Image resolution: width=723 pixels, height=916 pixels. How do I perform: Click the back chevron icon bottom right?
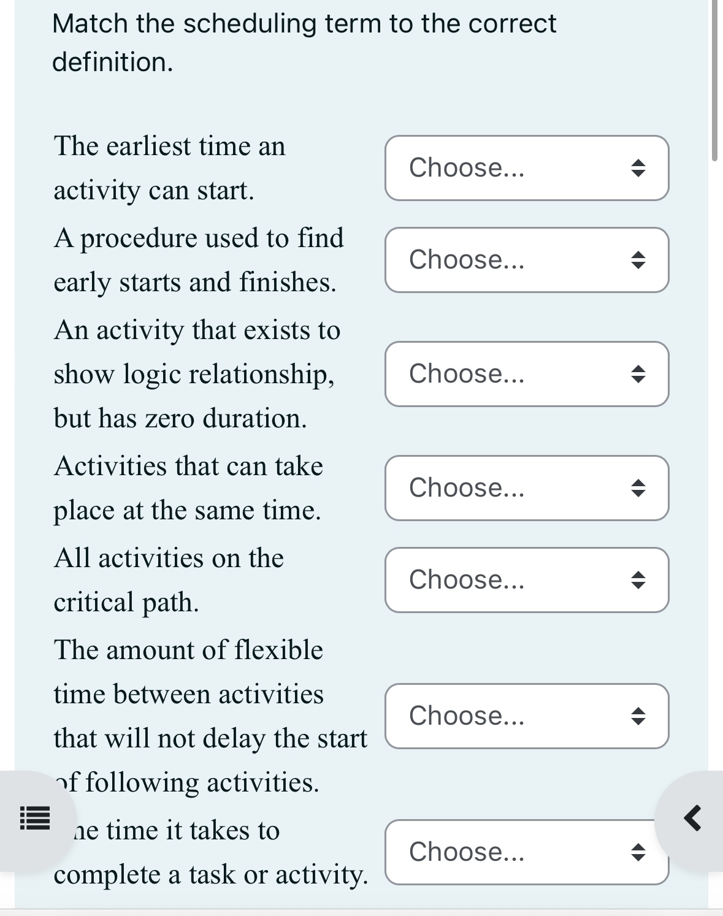point(692,816)
